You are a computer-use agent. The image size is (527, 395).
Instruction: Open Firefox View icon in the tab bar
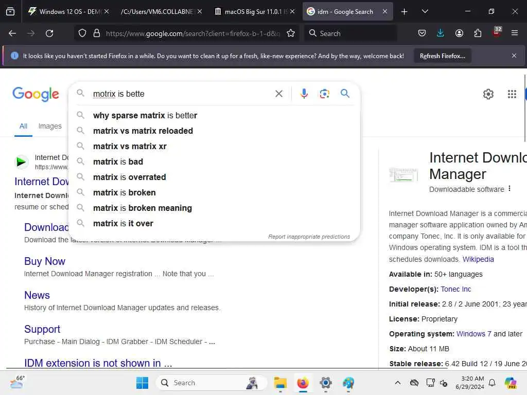pos(10,11)
